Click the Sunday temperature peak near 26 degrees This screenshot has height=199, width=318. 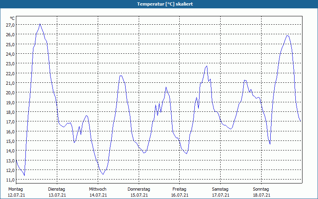287,36
